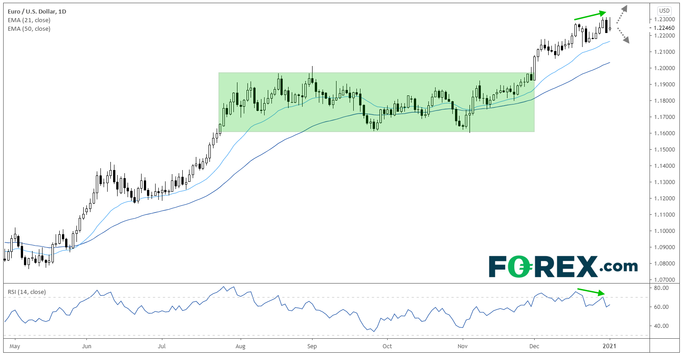Viewport: 683px width, 355px height.
Task: Click the FOREX.com logo
Action: click(x=563, y=267)
